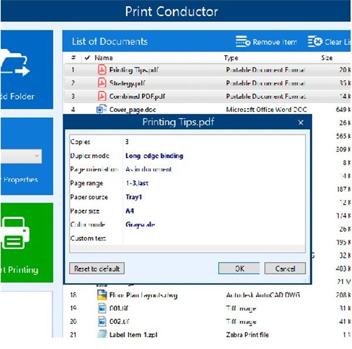This screenshot has width=352, height=349.
Task: Change the Color mode Grayscale value
Action: click(x=140, y=224)
